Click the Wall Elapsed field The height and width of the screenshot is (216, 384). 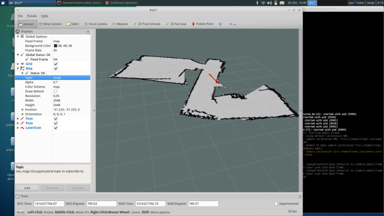(203, 204)
